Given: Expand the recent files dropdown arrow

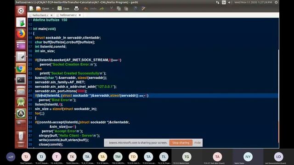Looking at the screenshot, I should point(53,8).
